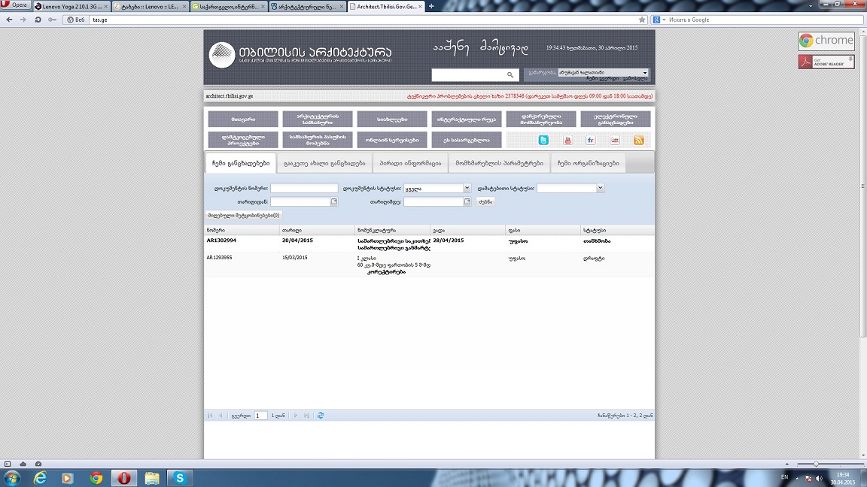
Task: Open the YouTube channel icon
Action: 567,141
